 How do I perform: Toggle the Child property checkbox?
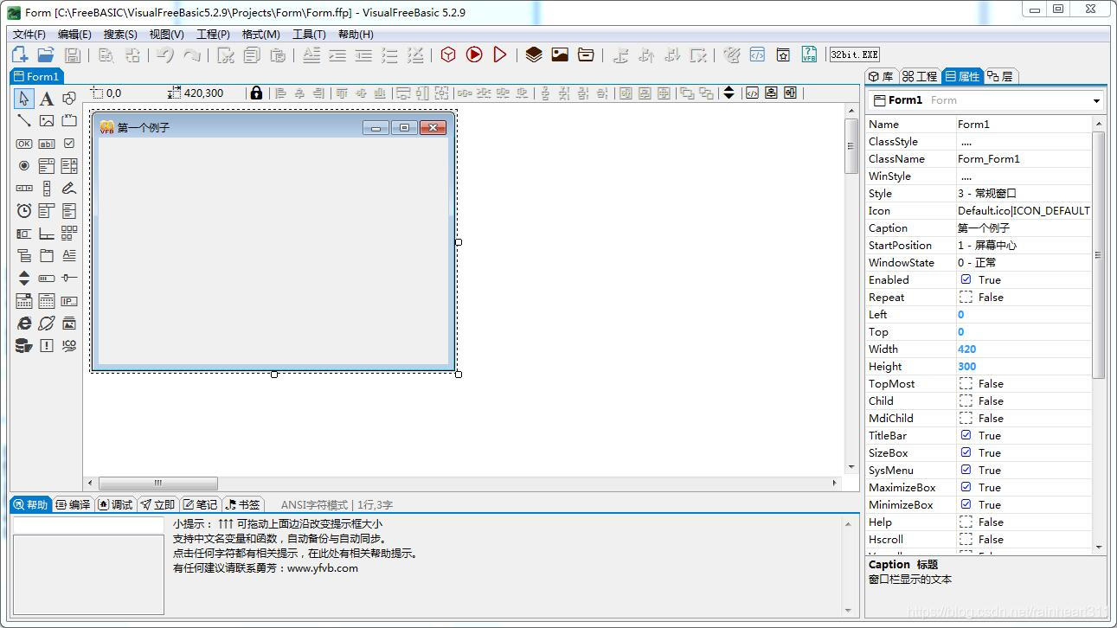966,401
